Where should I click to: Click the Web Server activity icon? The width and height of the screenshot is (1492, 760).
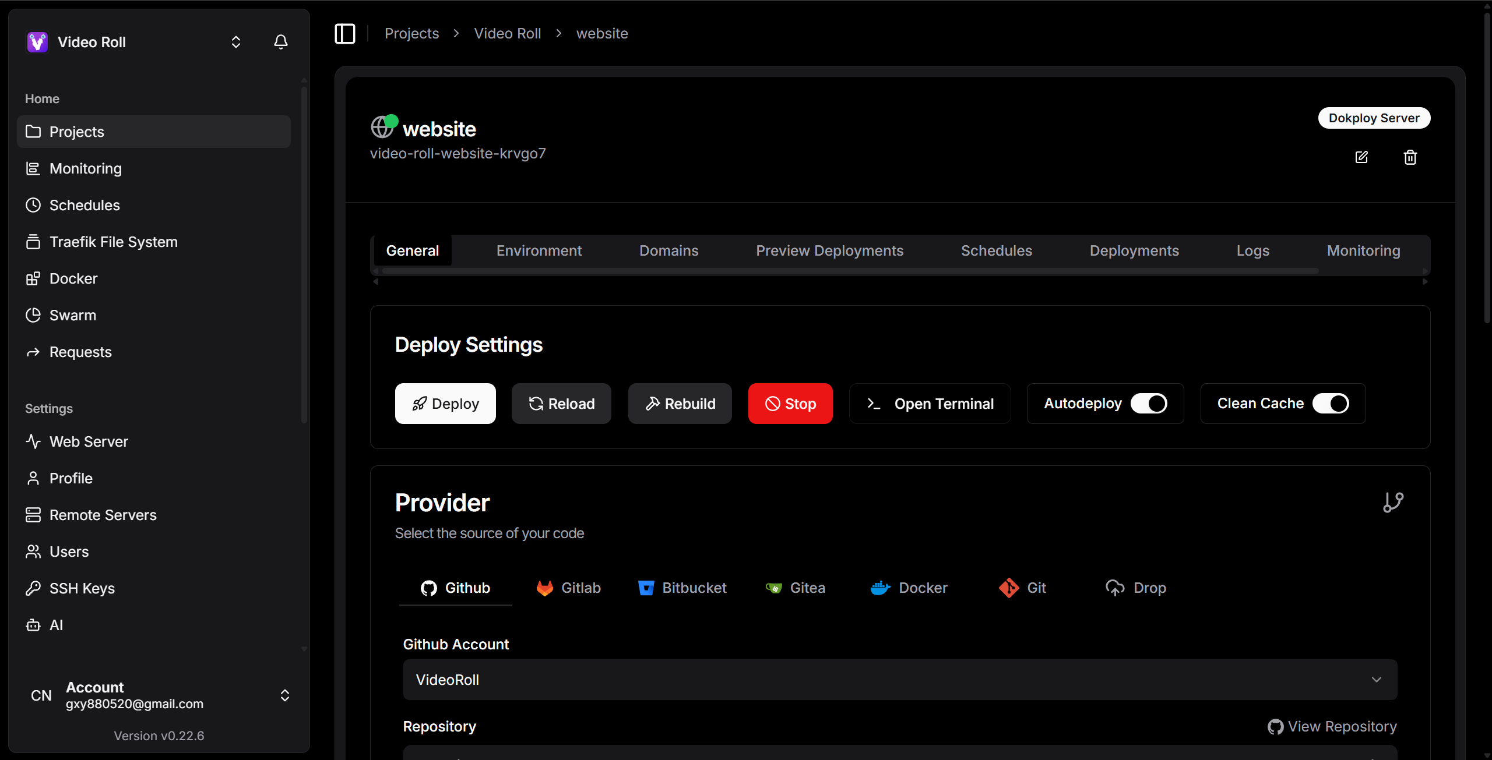pos(33,441)
